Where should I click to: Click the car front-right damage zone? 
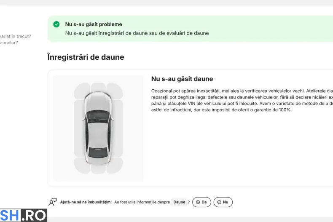coord(115,91)
